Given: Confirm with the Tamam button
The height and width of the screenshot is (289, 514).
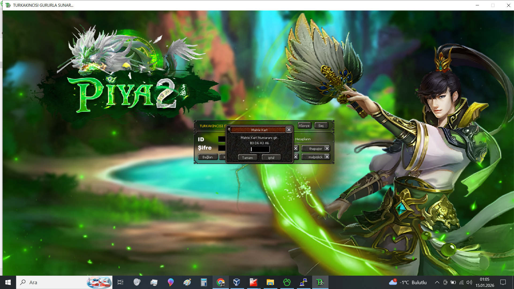Looking at the screenshot, I should (247, 158).
